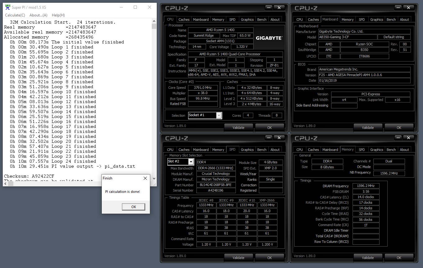The image size is (423, 268).
Task: Open the About tab in the CPU window
Action: tap(275, 19)
